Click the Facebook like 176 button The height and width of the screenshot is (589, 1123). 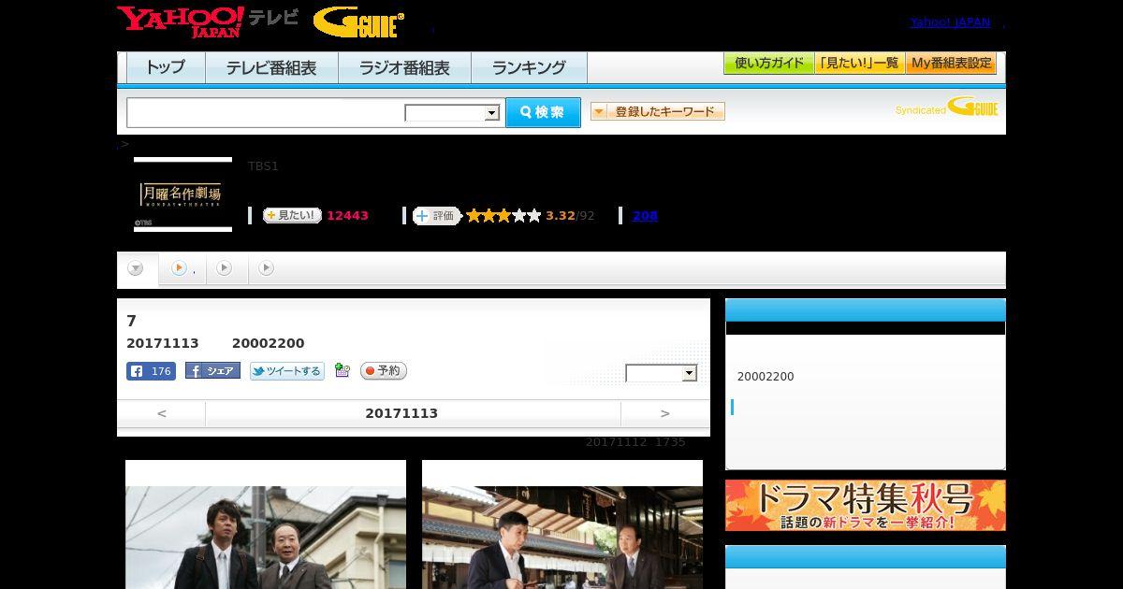[x=151, y=371]
